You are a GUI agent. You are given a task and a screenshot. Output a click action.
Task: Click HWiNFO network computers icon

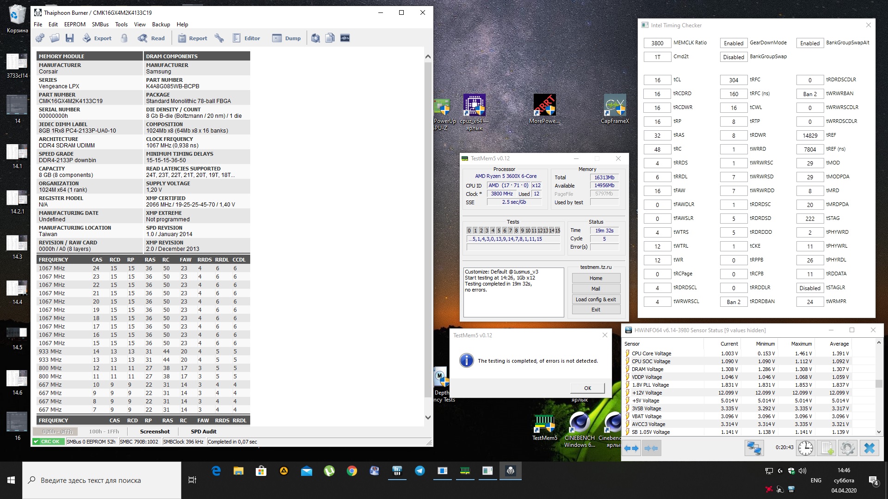tap(754, 448)
